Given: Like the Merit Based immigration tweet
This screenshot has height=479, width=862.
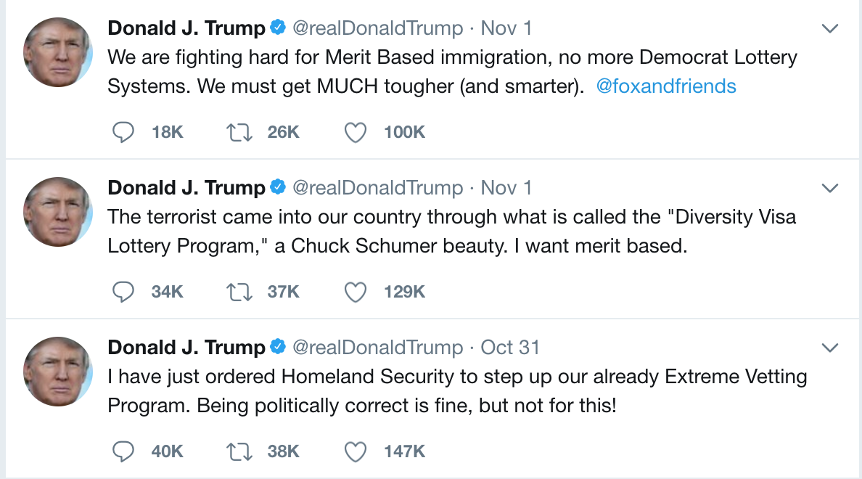Looking at the screenshot, I should [x=355, y=132].
